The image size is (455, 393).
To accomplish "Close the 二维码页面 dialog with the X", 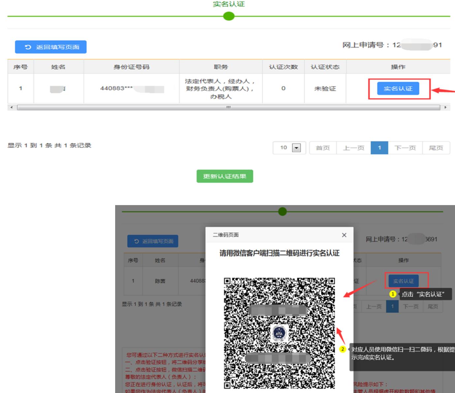I will point(344,235).
